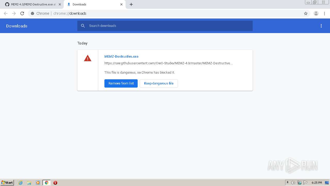Minimize the Chrome window

coord(308,2)
